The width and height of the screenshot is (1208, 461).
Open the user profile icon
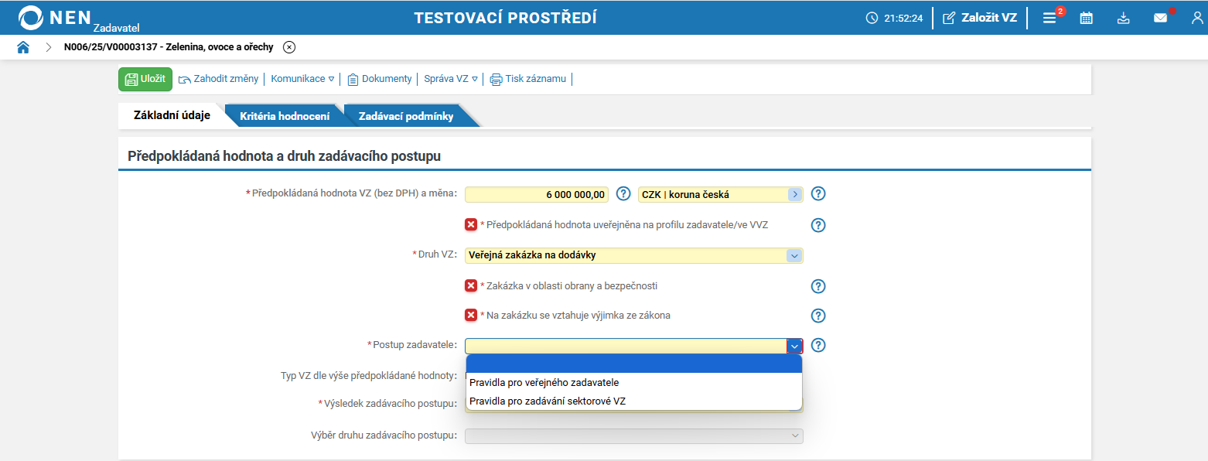1197,18
